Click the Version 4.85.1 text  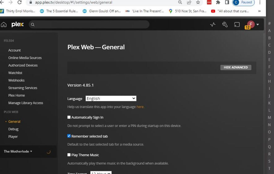(x=80, y=85)
